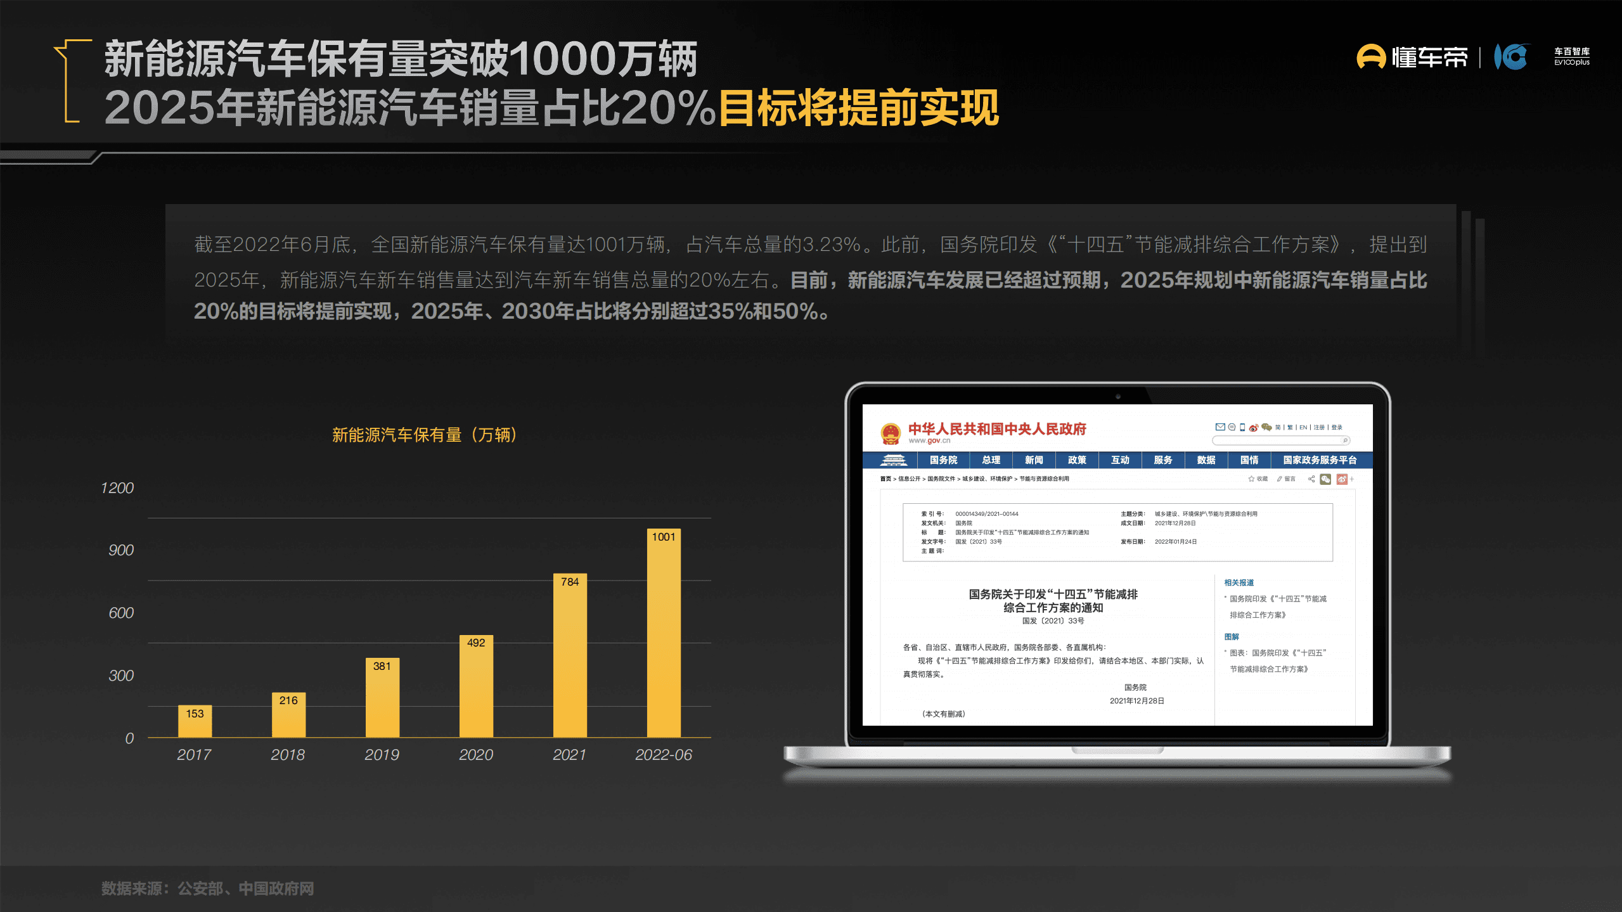Click the WeChat share icon near the breadcrumb
Image resolution: width=1622 pixels, height=912 pixels.
coord(1327,480)
